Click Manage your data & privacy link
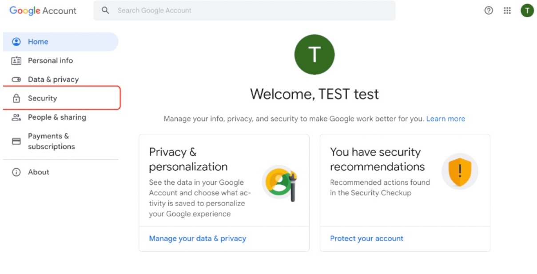 tap(197, 238)
